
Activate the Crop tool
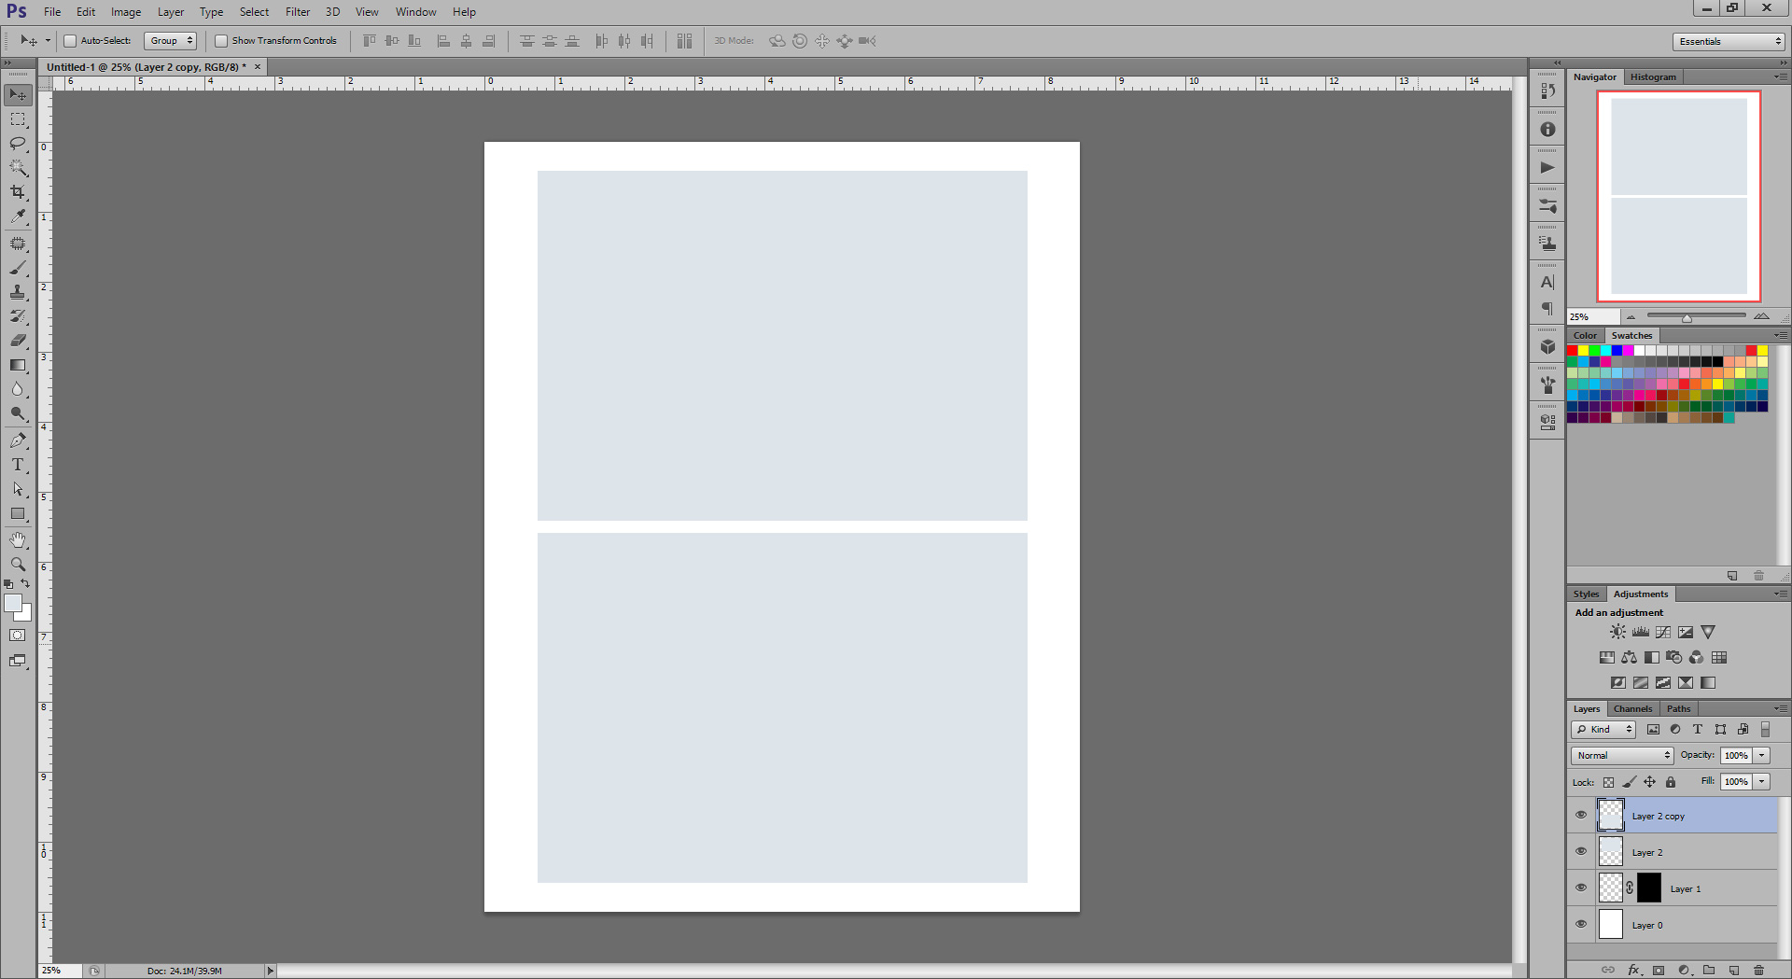17,192
